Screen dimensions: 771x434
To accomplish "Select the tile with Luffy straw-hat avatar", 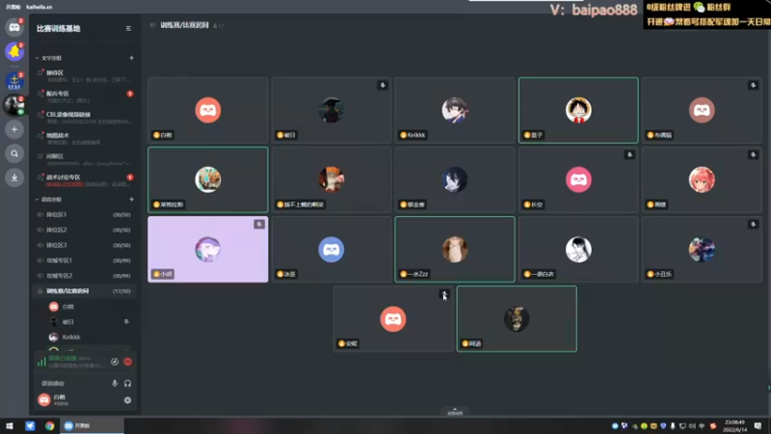I will [x=578, y=110].
